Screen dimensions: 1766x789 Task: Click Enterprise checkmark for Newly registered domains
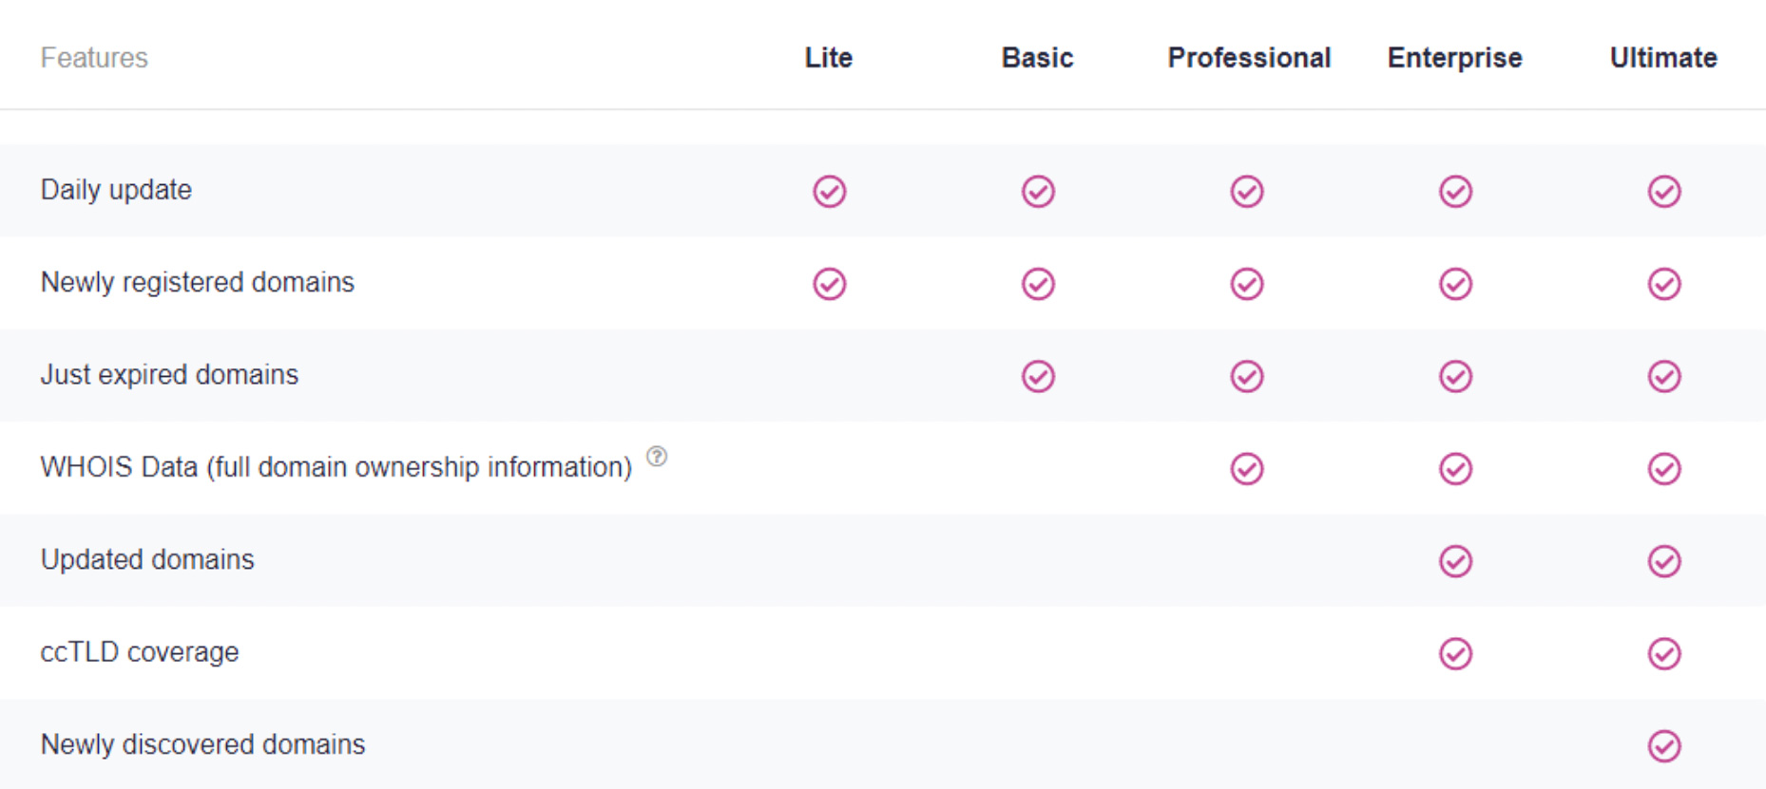pyautogui.click(x=1455, y=284)
